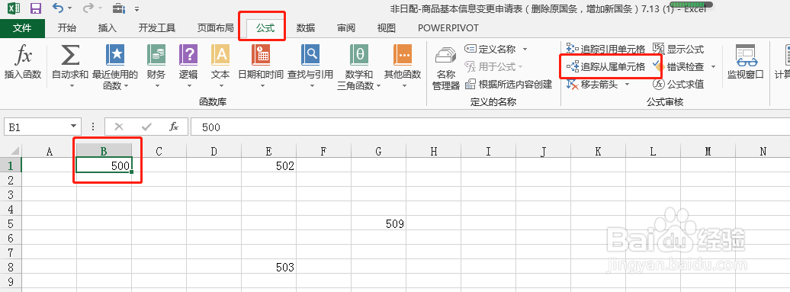The width and height of the screenshot is (790, 292).
Task: Toggle Show Formulas (显示公式)
Action: pyautogui.click(x=678, y=49)
